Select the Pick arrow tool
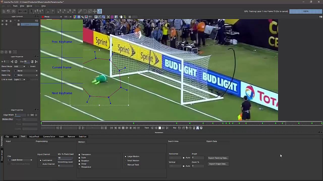 point(32,11)
